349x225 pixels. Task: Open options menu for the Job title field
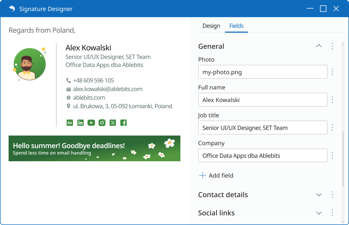click(332, 127)
